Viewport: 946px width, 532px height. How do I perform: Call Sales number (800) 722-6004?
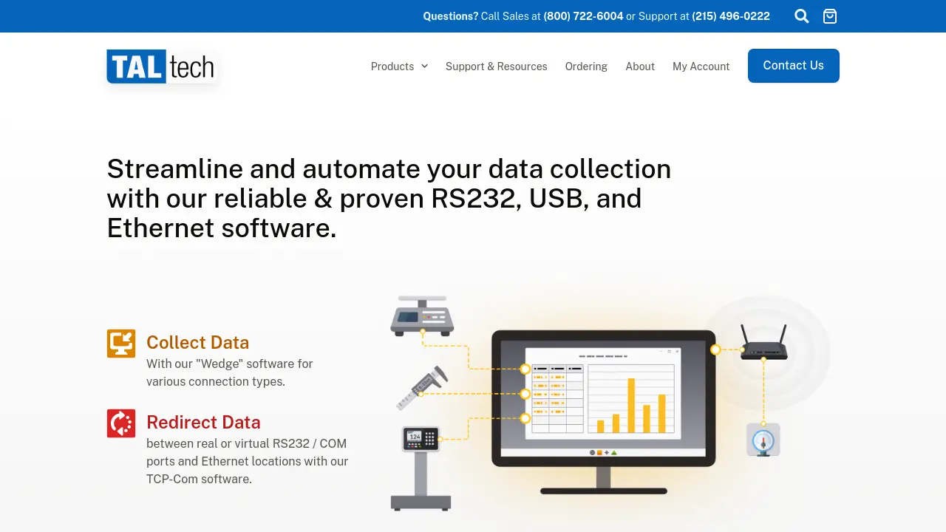583,16
